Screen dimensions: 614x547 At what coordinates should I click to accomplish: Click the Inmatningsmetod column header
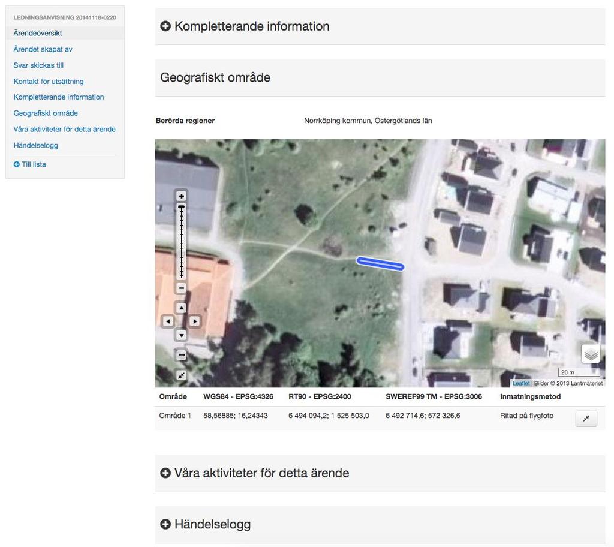point(530,396)
